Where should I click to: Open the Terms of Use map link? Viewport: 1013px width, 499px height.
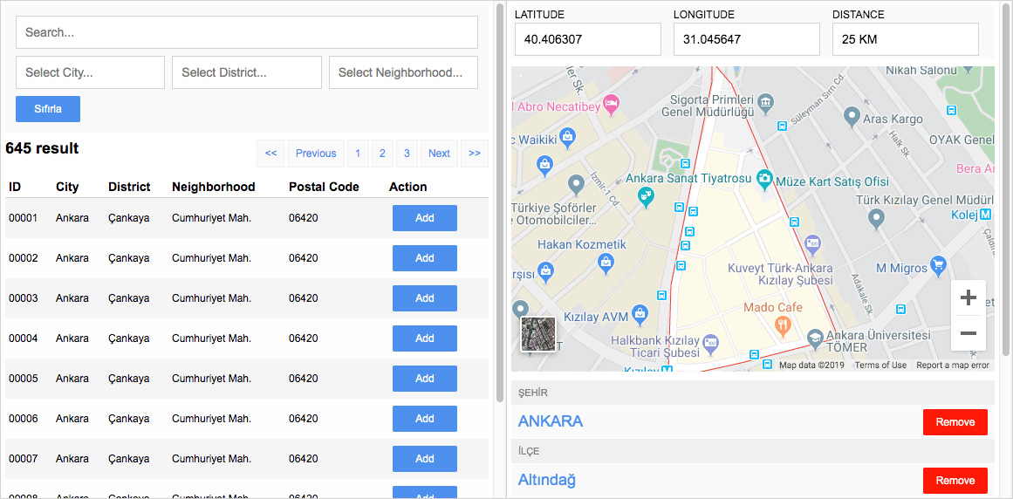point(880,366)
